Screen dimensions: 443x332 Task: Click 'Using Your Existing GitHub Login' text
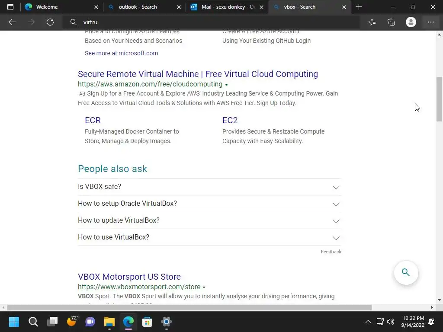pyautogui.click(x=266, y=41)
